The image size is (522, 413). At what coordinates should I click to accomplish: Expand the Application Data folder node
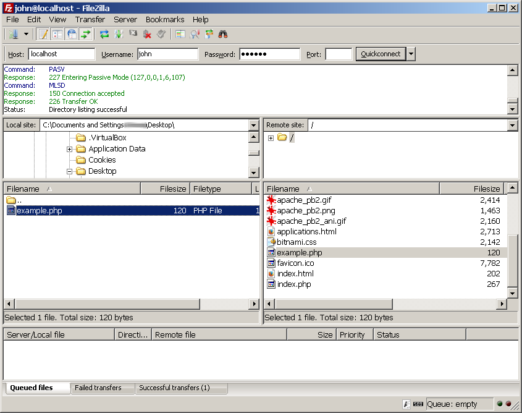tap(70, 149)
